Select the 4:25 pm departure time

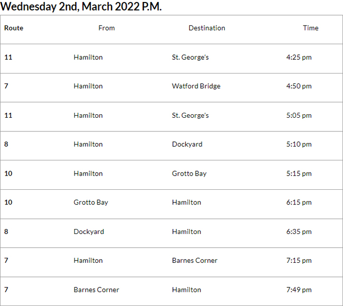point(299,57)
